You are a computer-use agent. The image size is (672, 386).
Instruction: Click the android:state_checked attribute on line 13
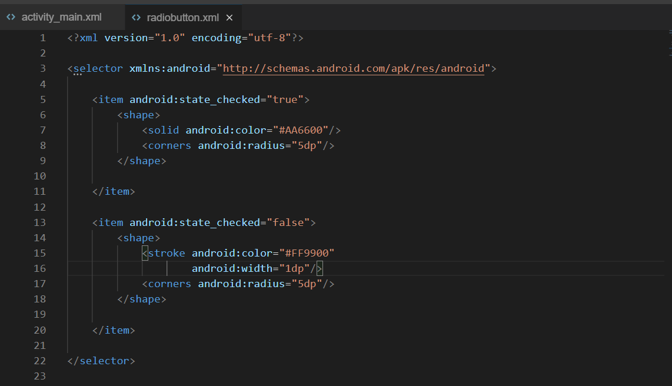pyautogui.click(x=195, y=222)
